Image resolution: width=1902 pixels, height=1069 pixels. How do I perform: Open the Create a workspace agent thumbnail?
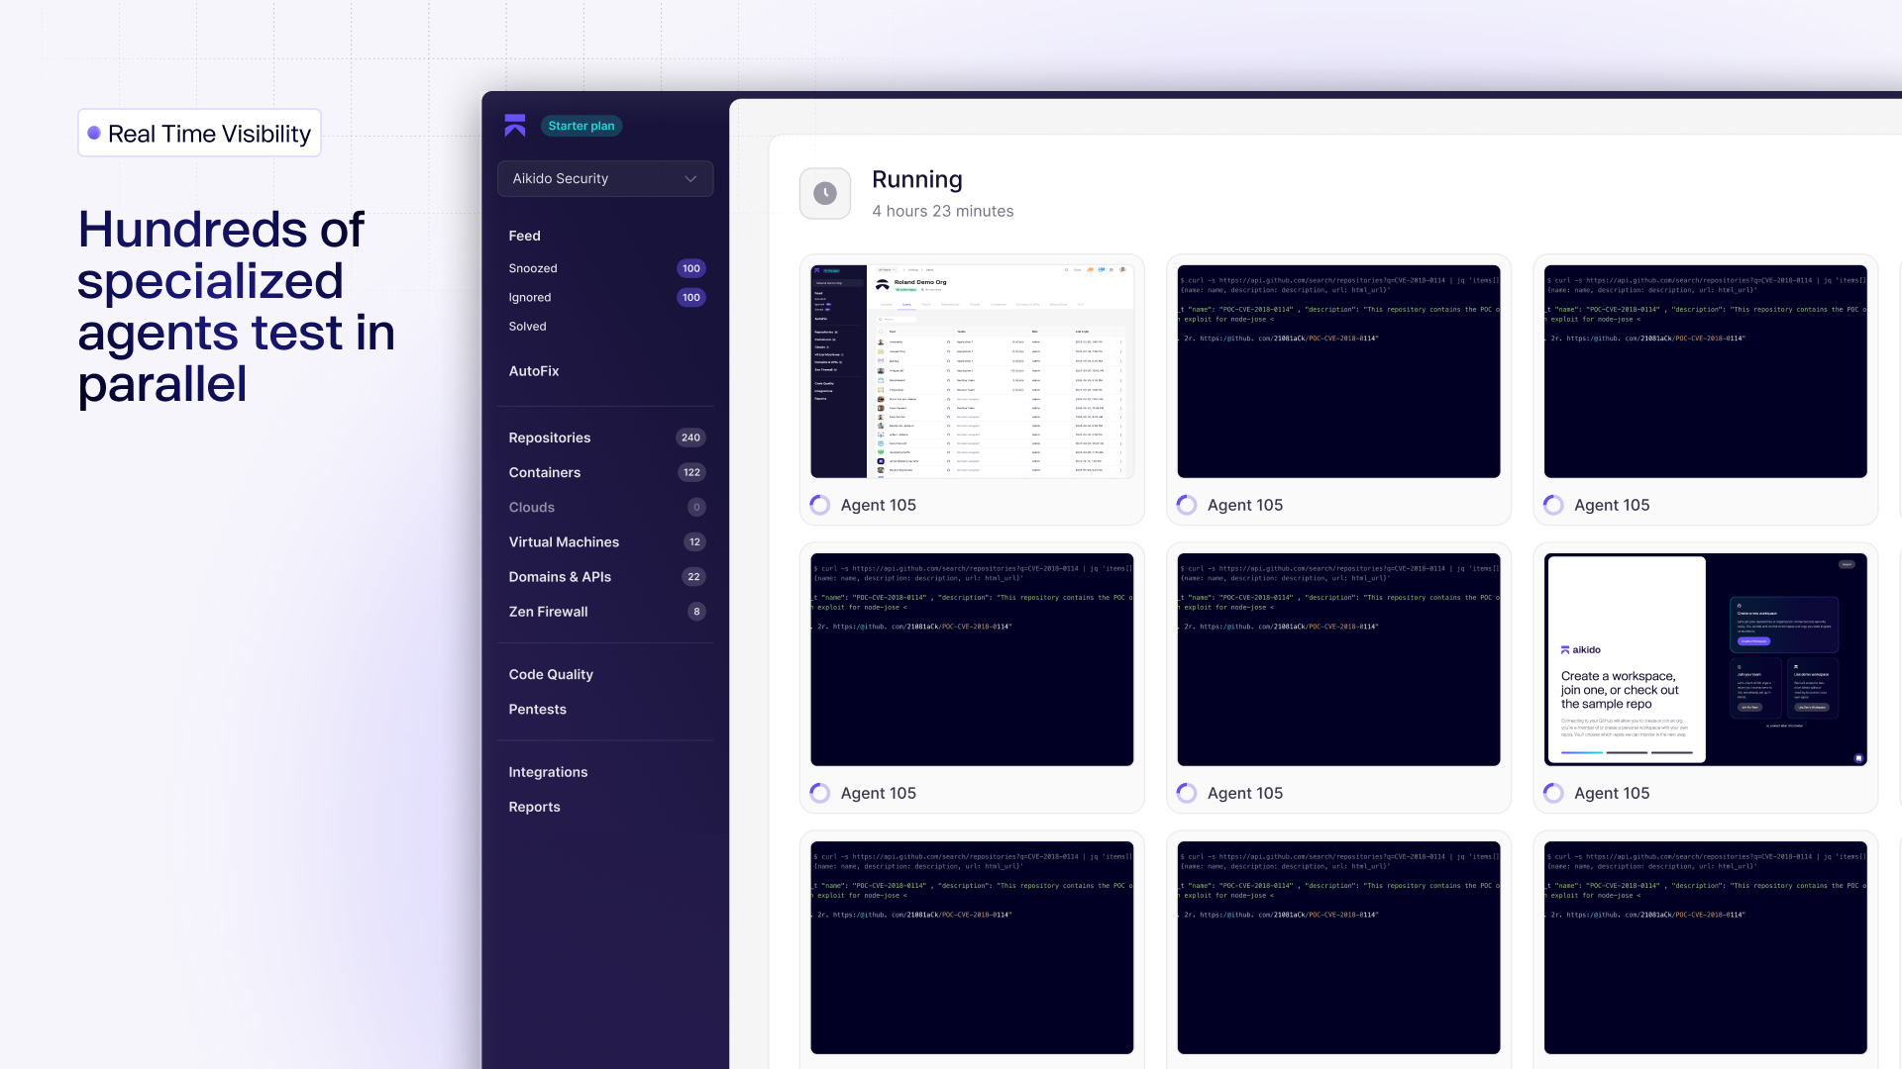tap(1704, 659)
